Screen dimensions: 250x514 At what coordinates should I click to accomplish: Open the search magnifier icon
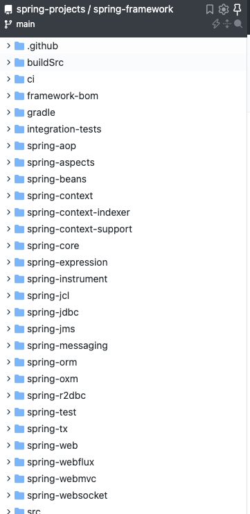click(x=238, y=24)
